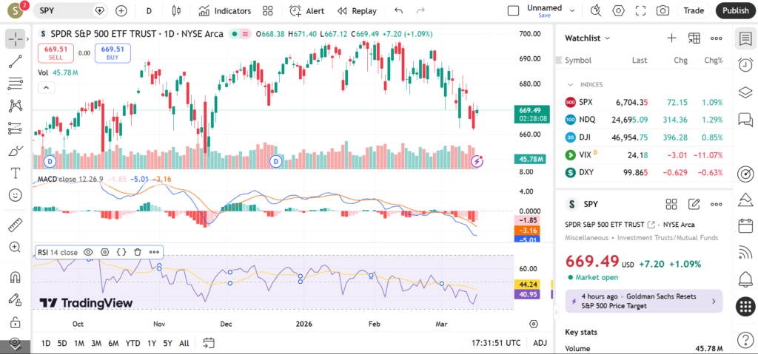
Task: Open the candlestick chart type dropdown
Action: [x=175, y=11]
